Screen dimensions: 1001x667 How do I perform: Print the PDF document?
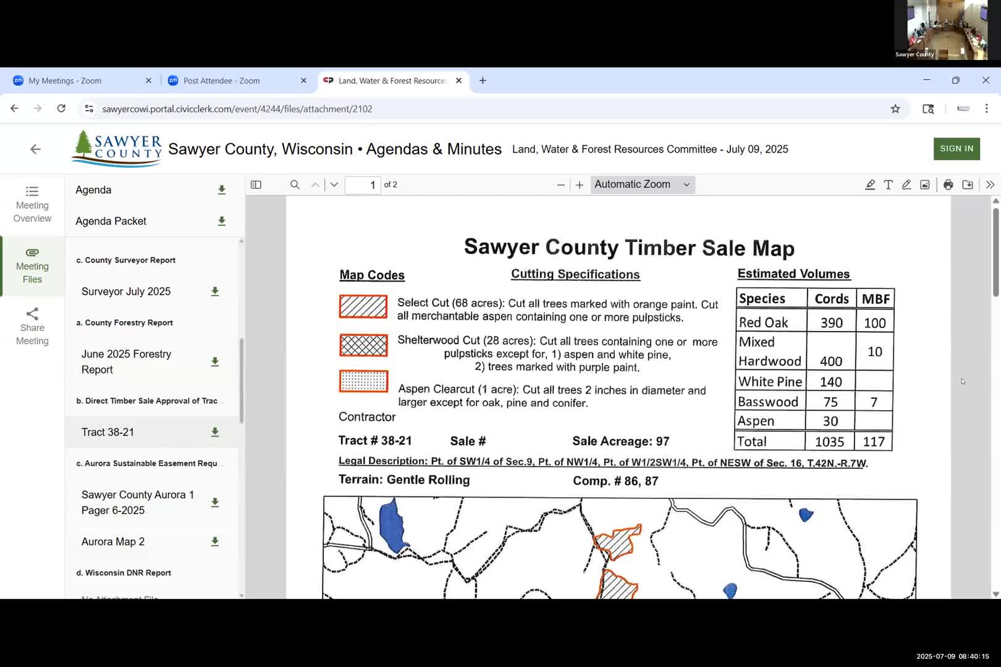[x=948, y=185]
